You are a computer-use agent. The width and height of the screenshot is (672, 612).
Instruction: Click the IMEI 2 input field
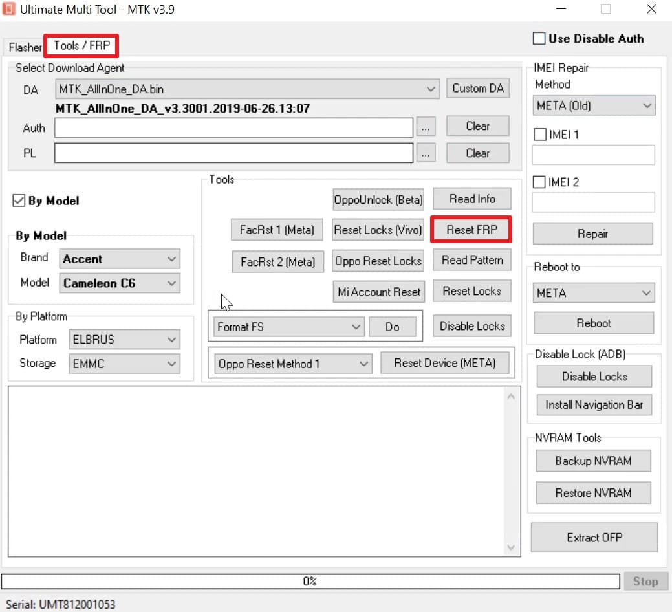(593, 202)
